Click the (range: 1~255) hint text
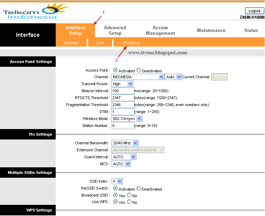265x216 pixels. pos(147,112)
